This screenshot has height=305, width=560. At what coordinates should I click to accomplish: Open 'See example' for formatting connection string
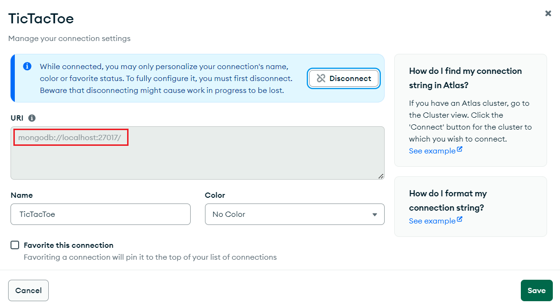432,221
